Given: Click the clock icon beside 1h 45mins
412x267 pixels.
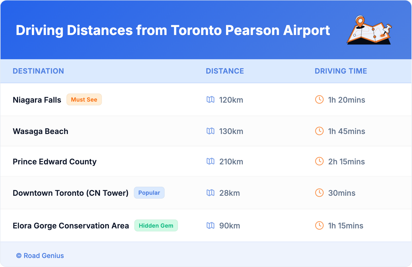Looking at the screenshot, I should click(x=319, y=131).
